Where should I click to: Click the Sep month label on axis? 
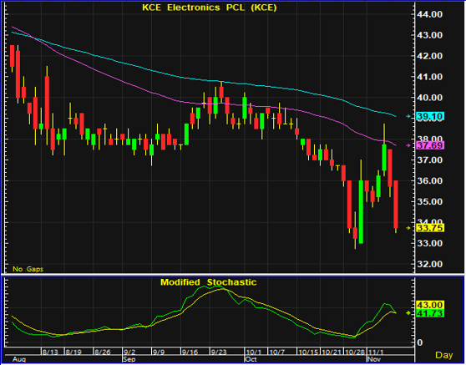(129, 359)
